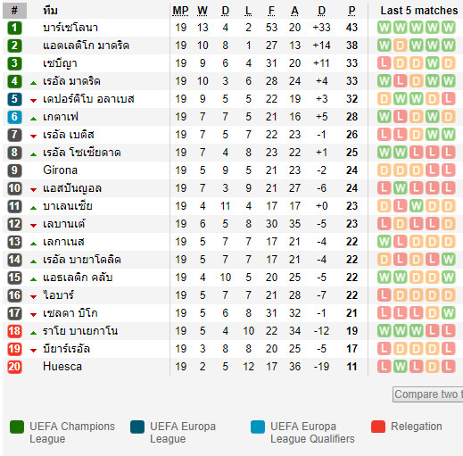The width and height of the screenshot is (463, 456).
Task: Click the # rank column header
Action: [x=14, y=11]
